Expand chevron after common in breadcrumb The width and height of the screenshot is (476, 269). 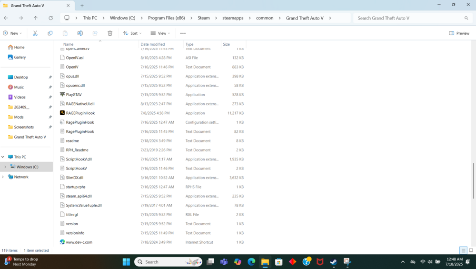point(279,18)
